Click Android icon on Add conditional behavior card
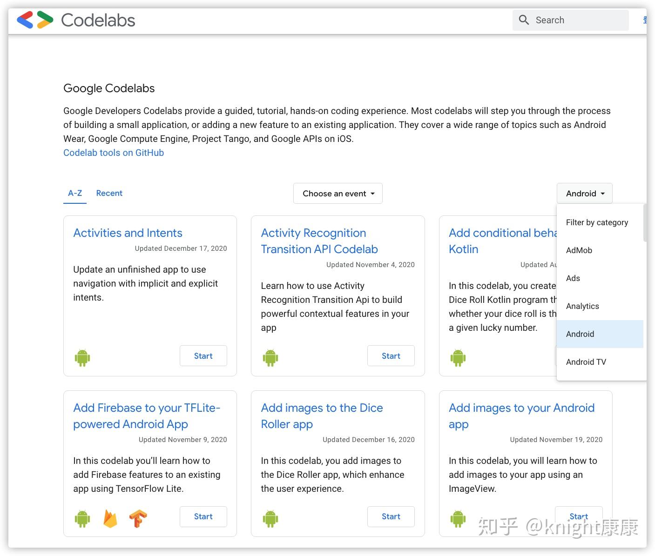This screenshot has height=556, width=655. pyautogui.click(x=458, y=357)
